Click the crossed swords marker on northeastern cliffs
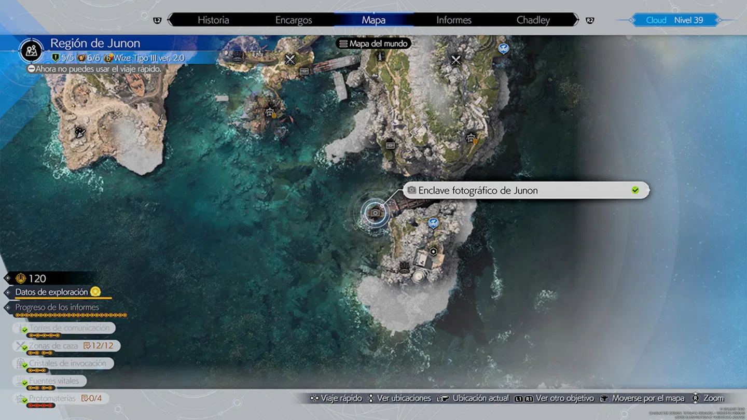This screenshot has width=747, height=420. (456, 60)
